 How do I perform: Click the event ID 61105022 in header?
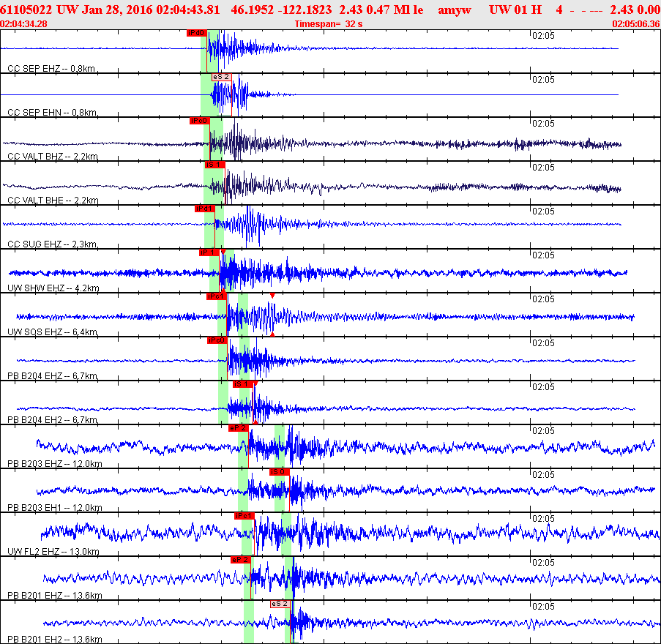[x=27, y=10]
